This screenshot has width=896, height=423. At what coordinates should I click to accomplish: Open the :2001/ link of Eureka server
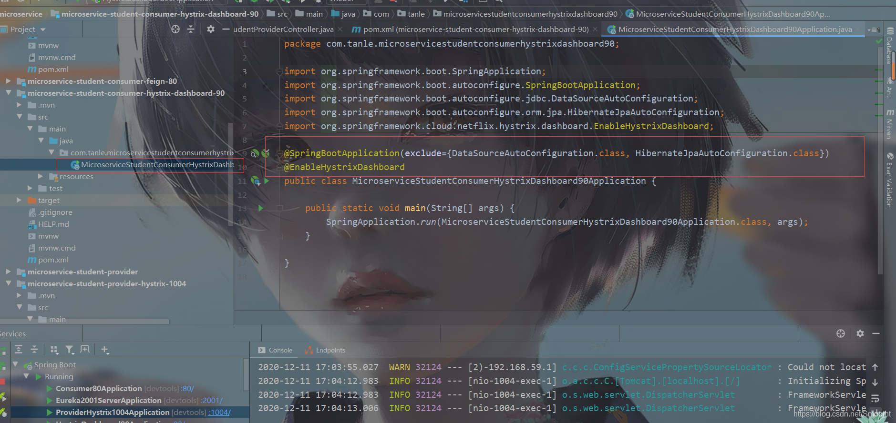coord(212,400)
